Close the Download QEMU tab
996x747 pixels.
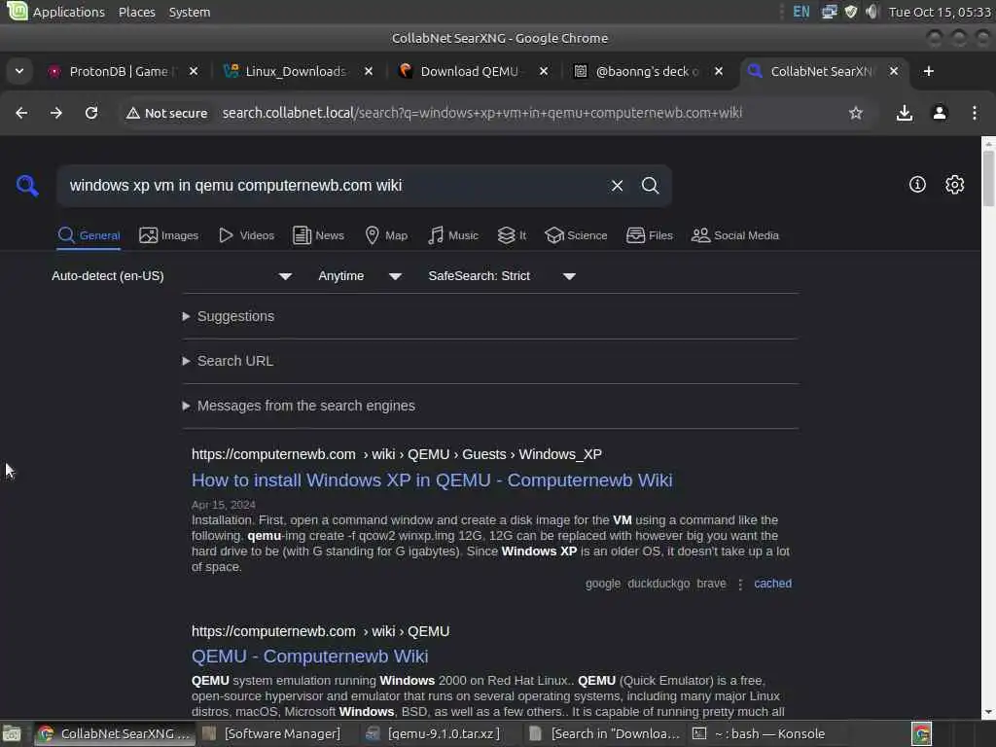point(544,71)
